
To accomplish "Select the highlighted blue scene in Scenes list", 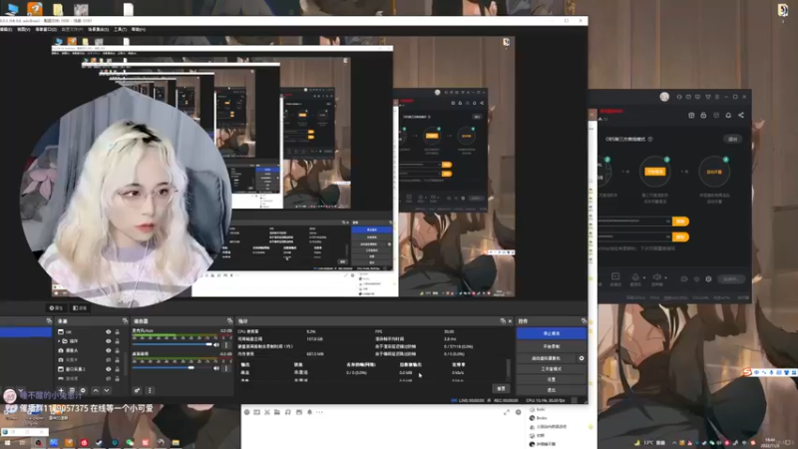I will pos(26,332).
